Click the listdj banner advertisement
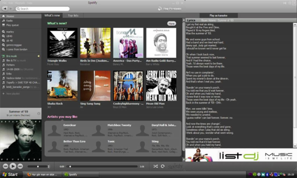Viewport: 297px width, 178px height. click(241, 155)
